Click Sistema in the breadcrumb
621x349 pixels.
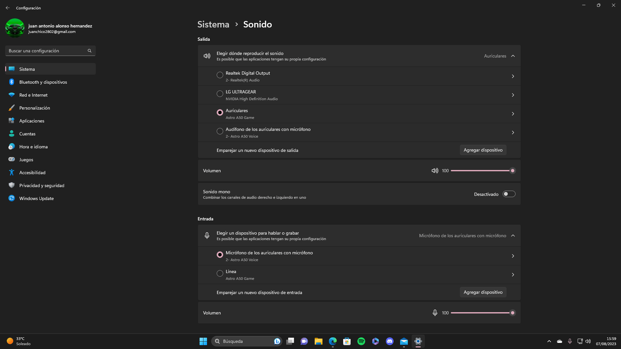[213, 24]
